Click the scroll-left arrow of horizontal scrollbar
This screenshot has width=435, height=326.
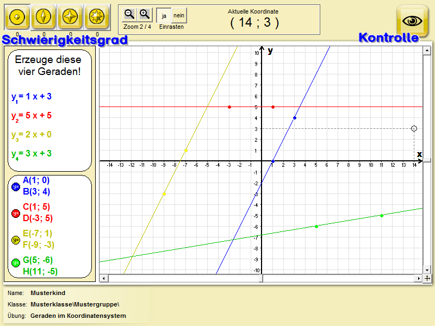tap(103, 278)
